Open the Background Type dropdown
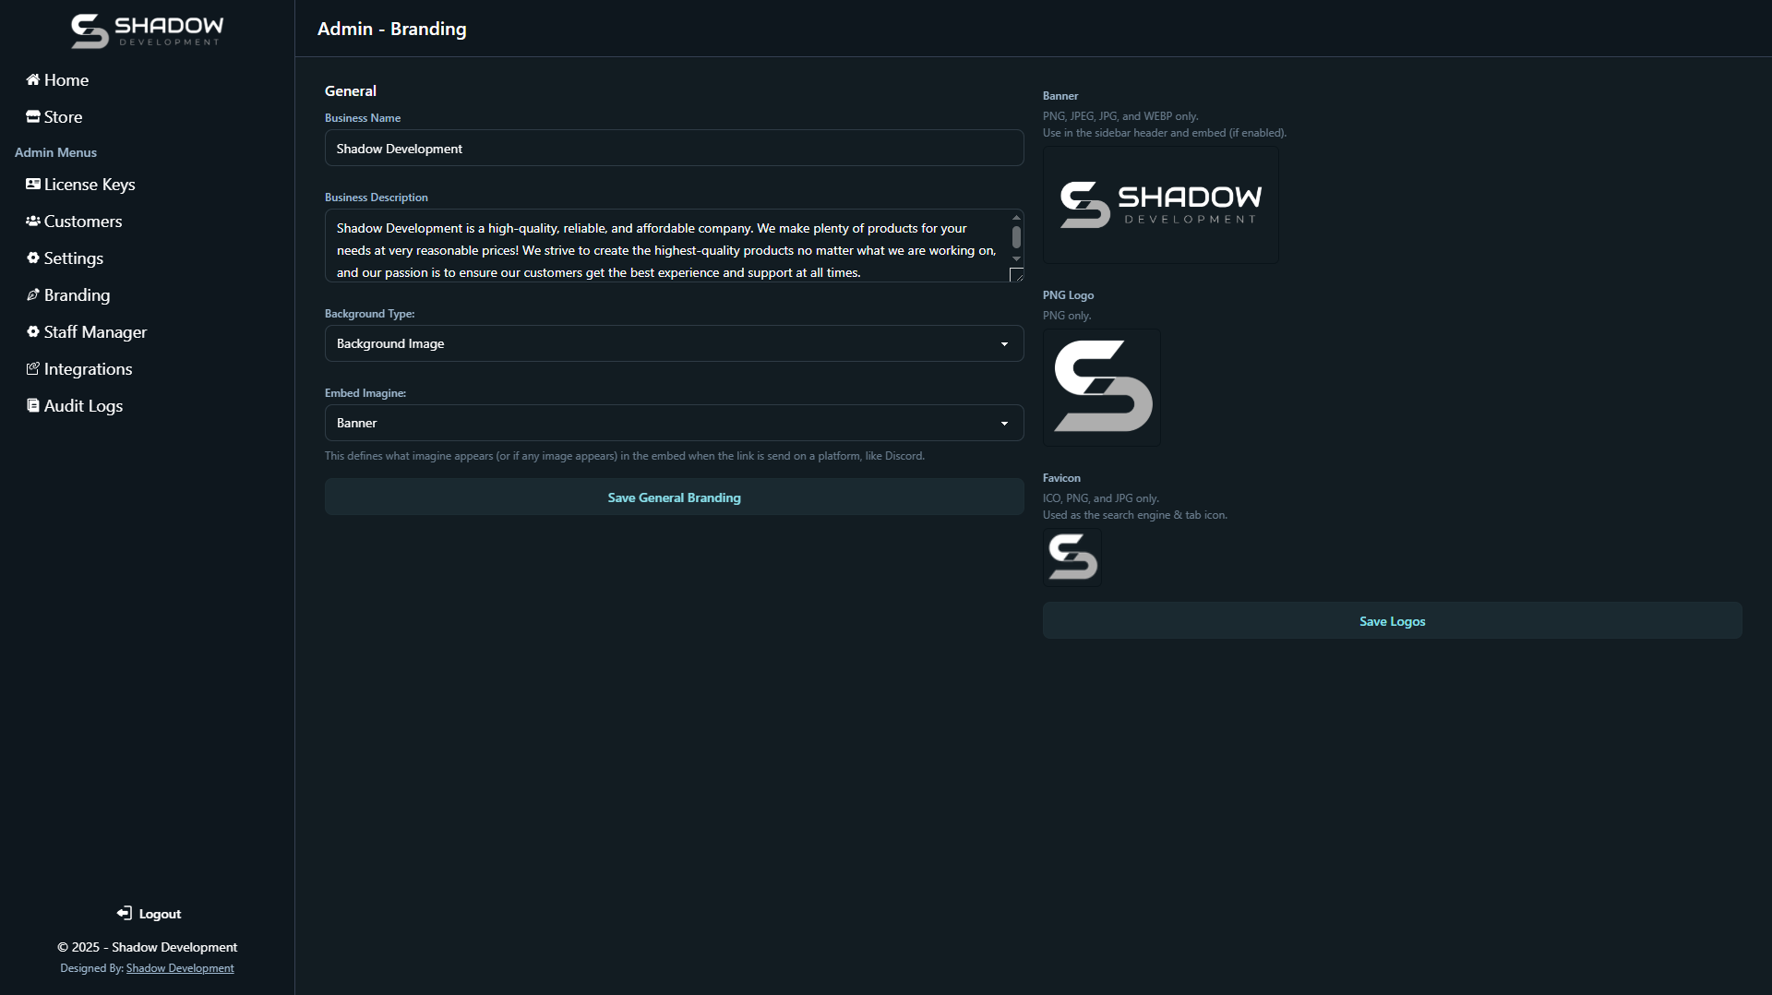 tap(674, 343)
